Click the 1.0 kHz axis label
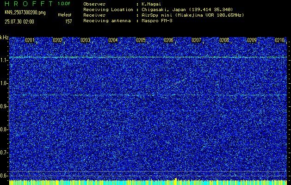This screenshot has width=291, height=185. coord(3,83)
